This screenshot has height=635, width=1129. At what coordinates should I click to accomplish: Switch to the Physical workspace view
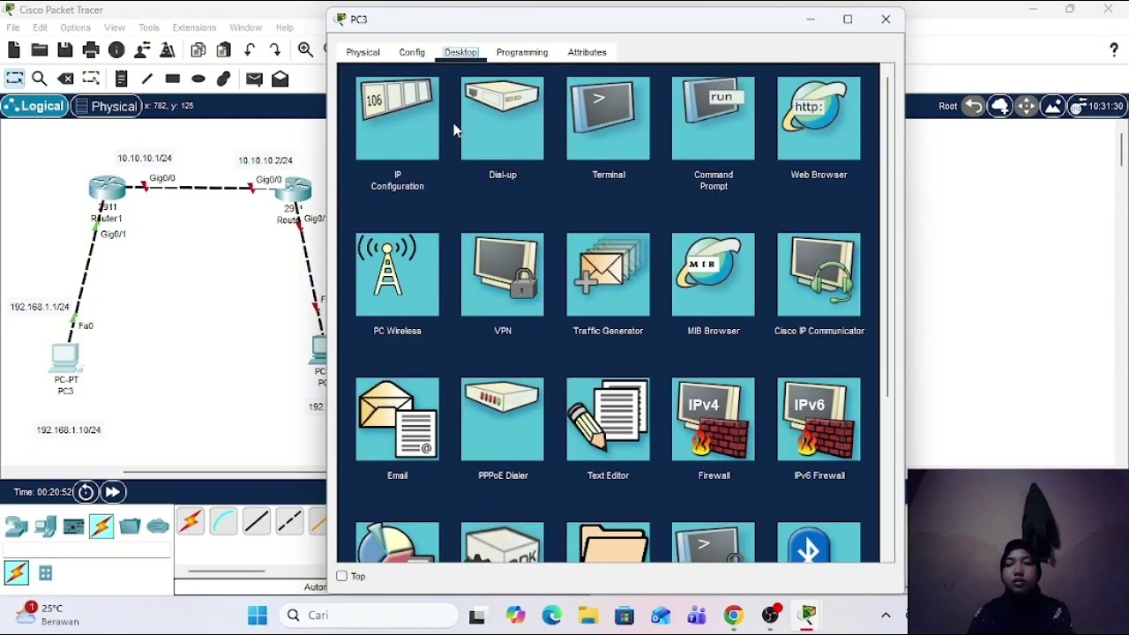tap(106, 107)
